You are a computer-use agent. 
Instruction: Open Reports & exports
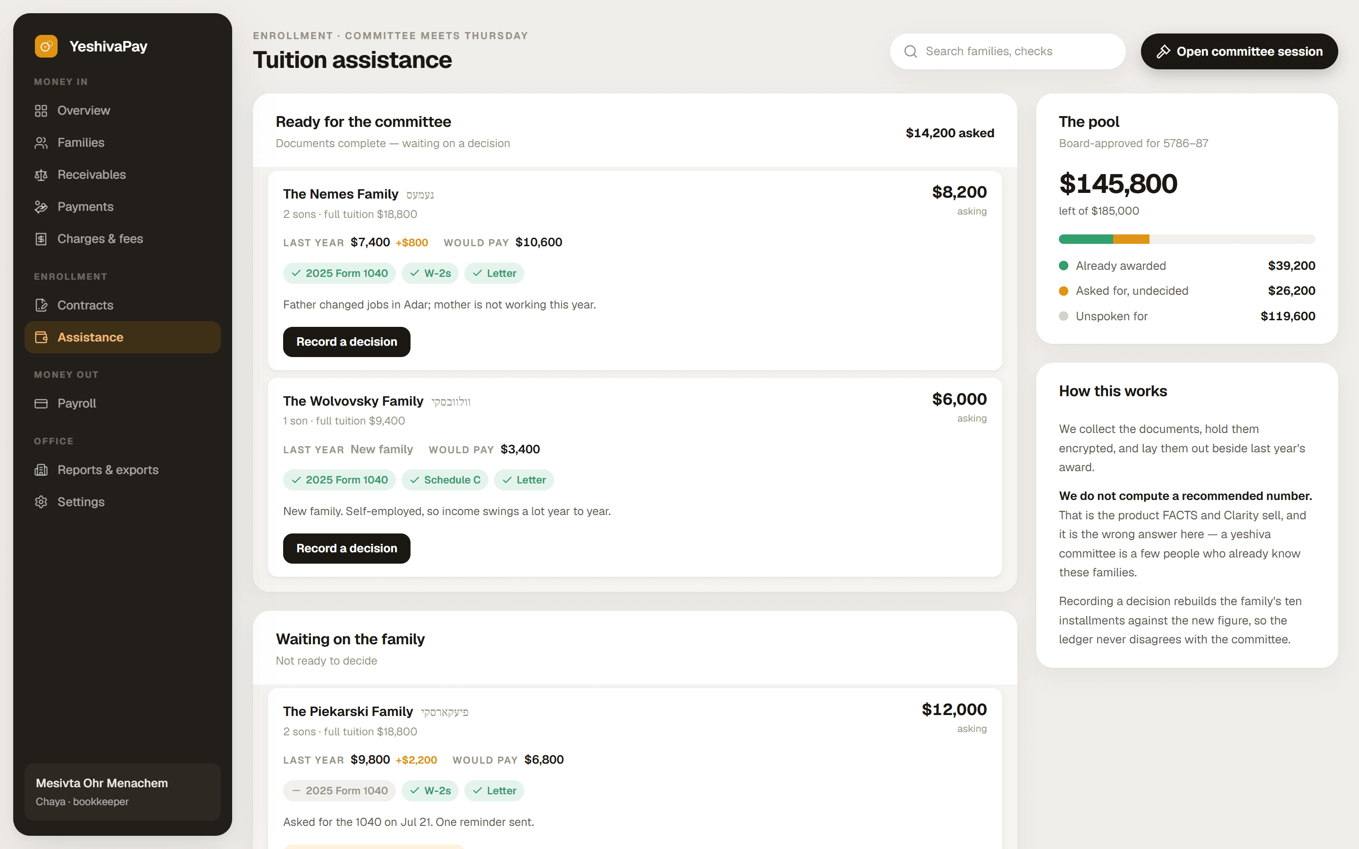[122, 469]
